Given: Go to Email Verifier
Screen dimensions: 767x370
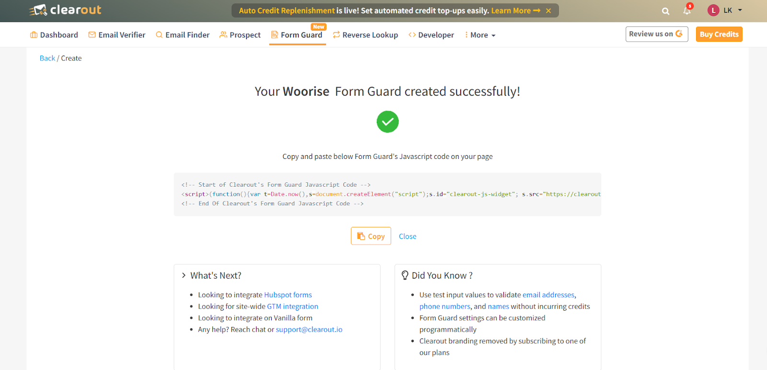Looking at the screenshot, I should (x=117, y=35).
